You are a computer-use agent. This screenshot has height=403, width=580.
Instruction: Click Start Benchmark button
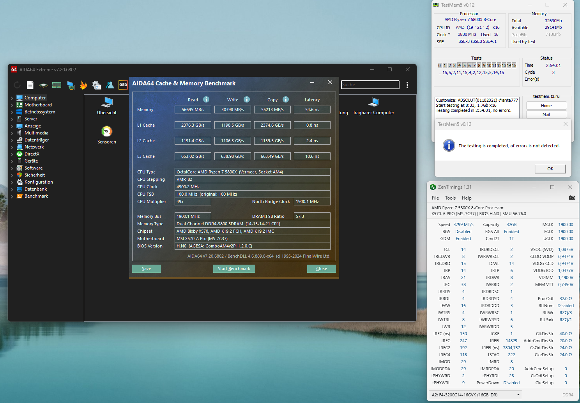[234, 269]
